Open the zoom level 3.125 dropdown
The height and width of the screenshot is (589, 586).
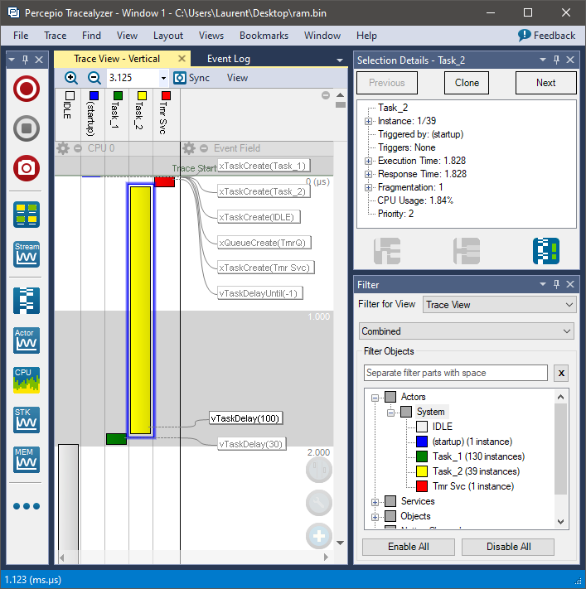tap(163, 78)
